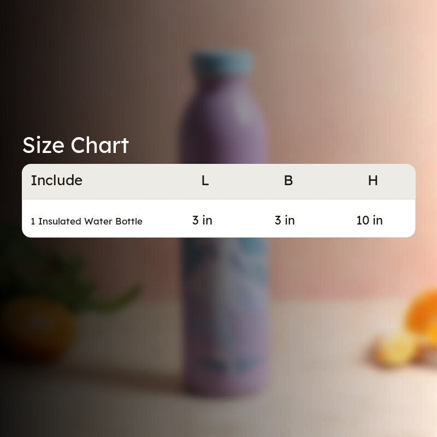Click the 10 in height value
Image resolution: width=437 pixels, height=437 pixels.
point(370,220)
